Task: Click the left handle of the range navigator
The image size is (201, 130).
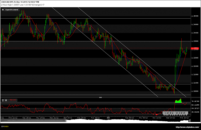Action: point(66,121)
